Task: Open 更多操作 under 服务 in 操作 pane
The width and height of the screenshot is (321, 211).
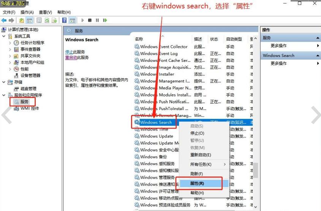Action: (x=278, y=46)
